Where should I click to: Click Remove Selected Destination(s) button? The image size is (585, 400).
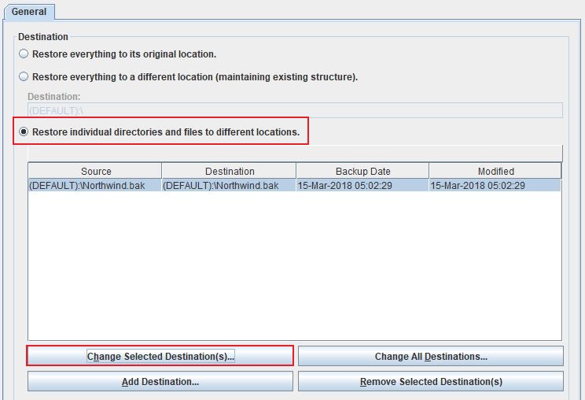click(x=431, y=382)
